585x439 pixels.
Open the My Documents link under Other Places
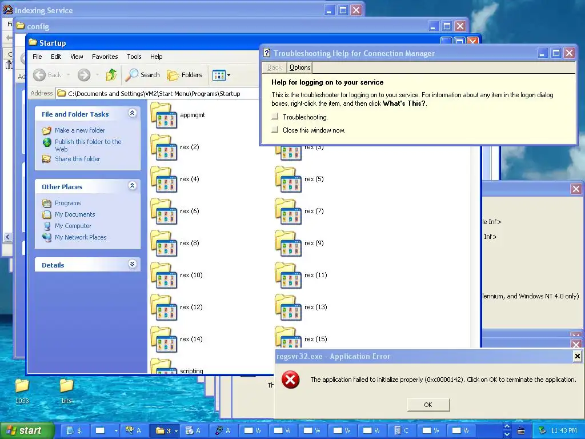[x=75, y=214]
